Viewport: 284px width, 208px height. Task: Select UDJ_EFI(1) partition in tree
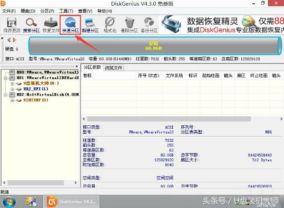click(35, 89)
